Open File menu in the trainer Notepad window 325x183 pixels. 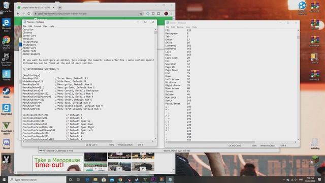point(25,26)
